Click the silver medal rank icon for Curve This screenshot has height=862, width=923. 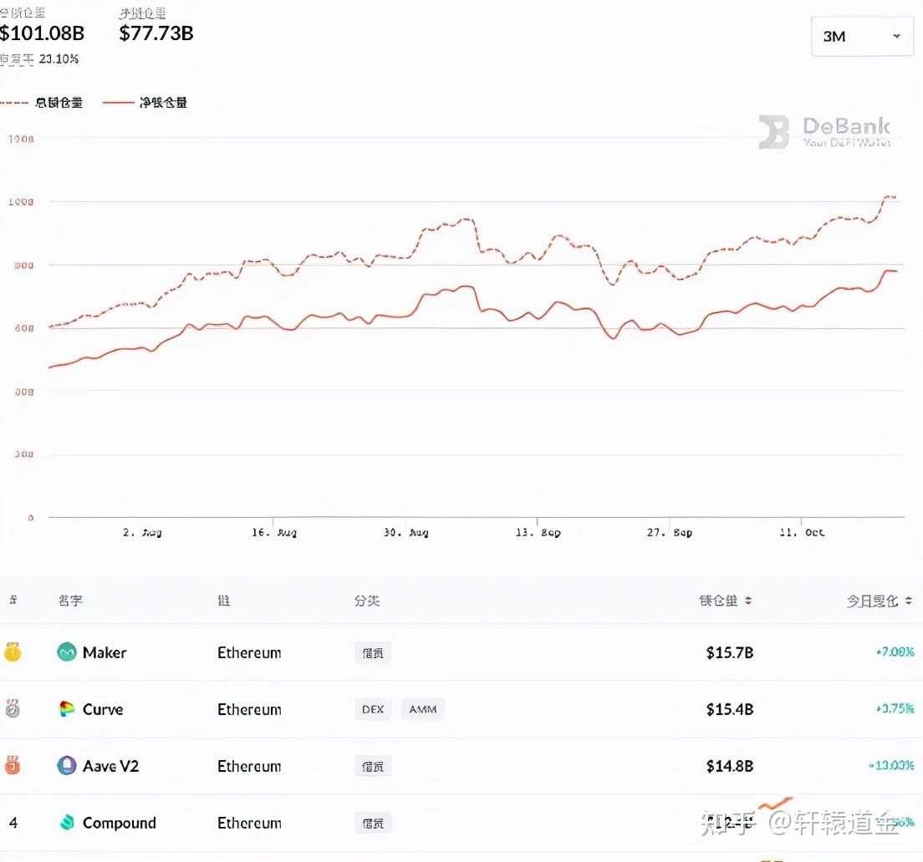tap(13, 708)
